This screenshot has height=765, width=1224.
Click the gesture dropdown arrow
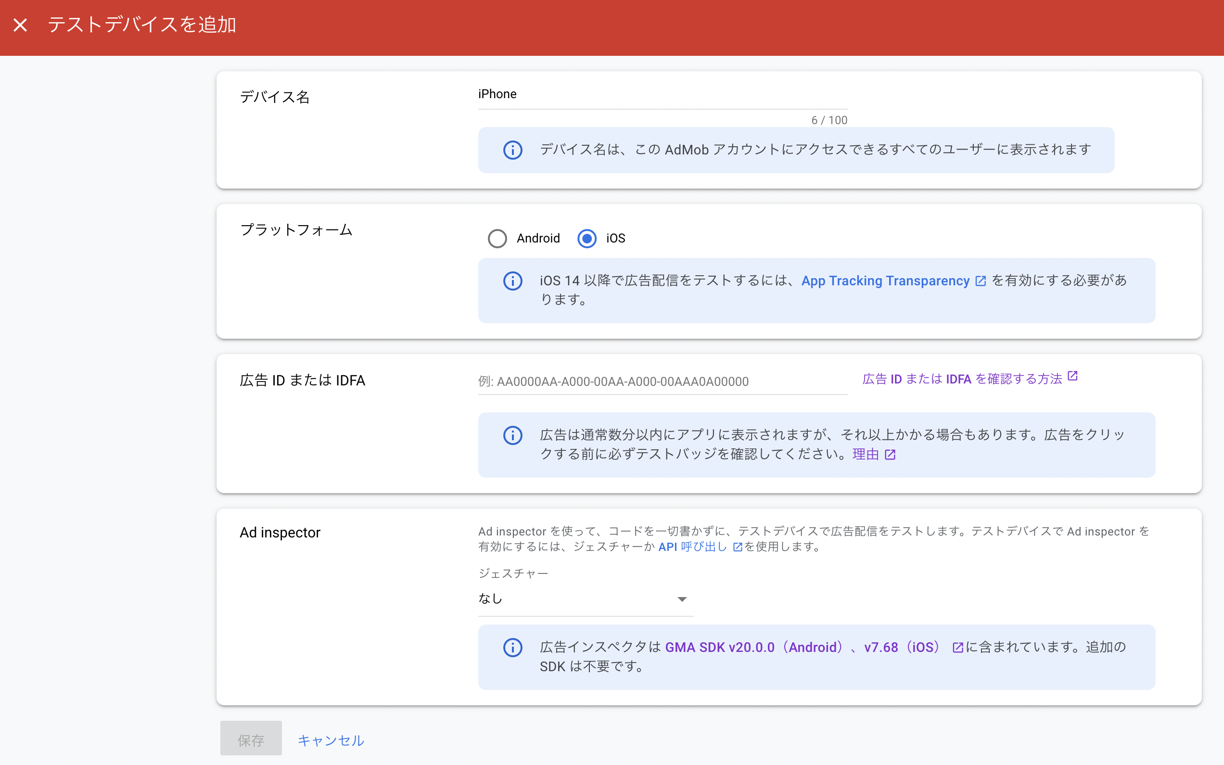point(682,599)
